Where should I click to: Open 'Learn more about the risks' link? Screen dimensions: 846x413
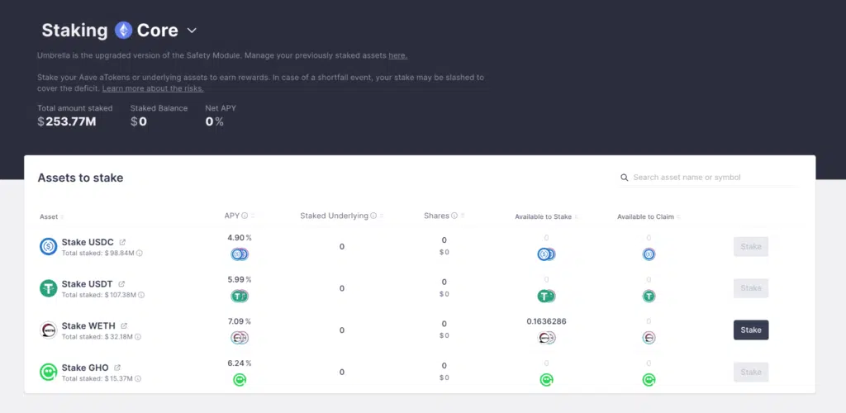153,88
